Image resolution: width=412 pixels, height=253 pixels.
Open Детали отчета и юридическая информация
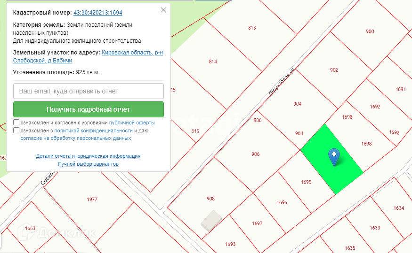point(89,156)
